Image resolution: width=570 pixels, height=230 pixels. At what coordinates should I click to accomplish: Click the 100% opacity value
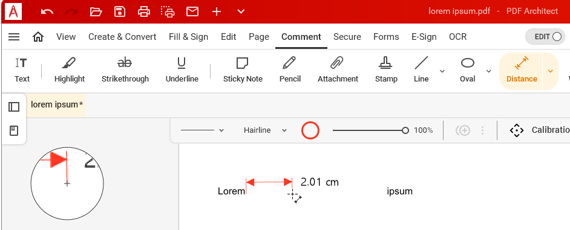tap(423, 130)
